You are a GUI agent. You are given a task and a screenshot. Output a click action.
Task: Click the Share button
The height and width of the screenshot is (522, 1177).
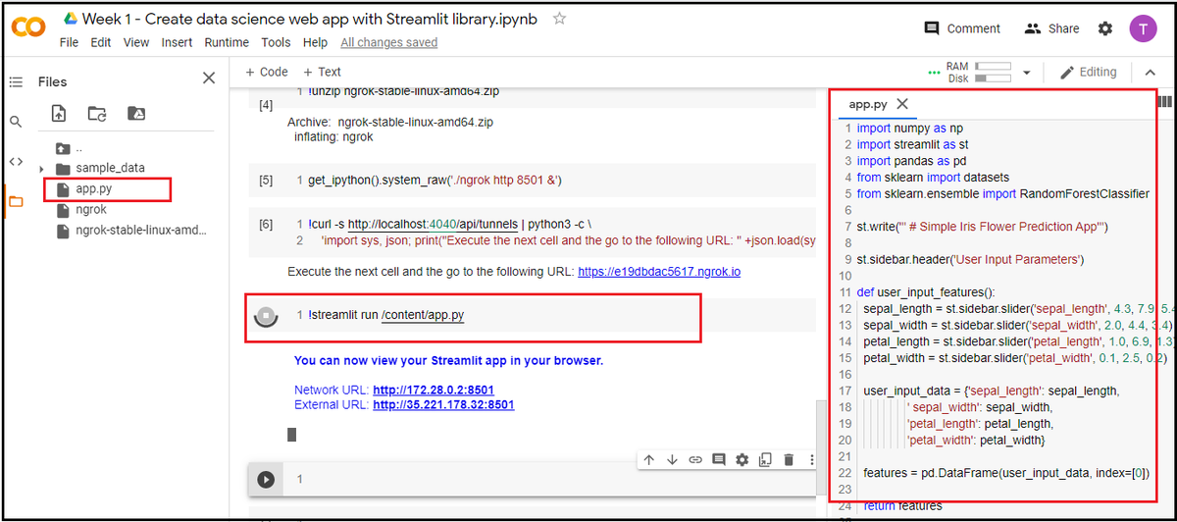[x=1051, y=28]
